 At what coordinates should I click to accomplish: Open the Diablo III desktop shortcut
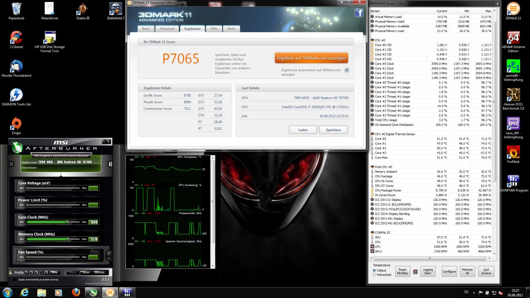click(83, 11)
